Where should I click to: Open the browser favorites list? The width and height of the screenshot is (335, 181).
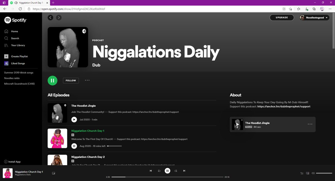click(x=299, y=9)
